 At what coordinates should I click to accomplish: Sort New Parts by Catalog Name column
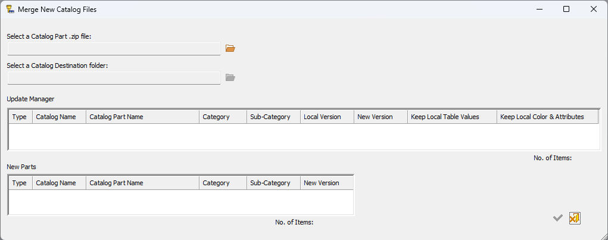point(59,183)
